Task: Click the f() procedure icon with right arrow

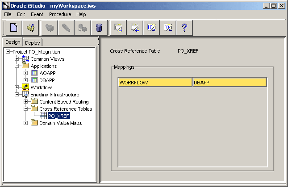Action: 151,28
